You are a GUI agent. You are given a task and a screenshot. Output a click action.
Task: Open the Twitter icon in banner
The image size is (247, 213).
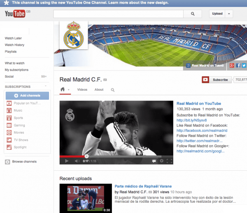tap(244, 65)
